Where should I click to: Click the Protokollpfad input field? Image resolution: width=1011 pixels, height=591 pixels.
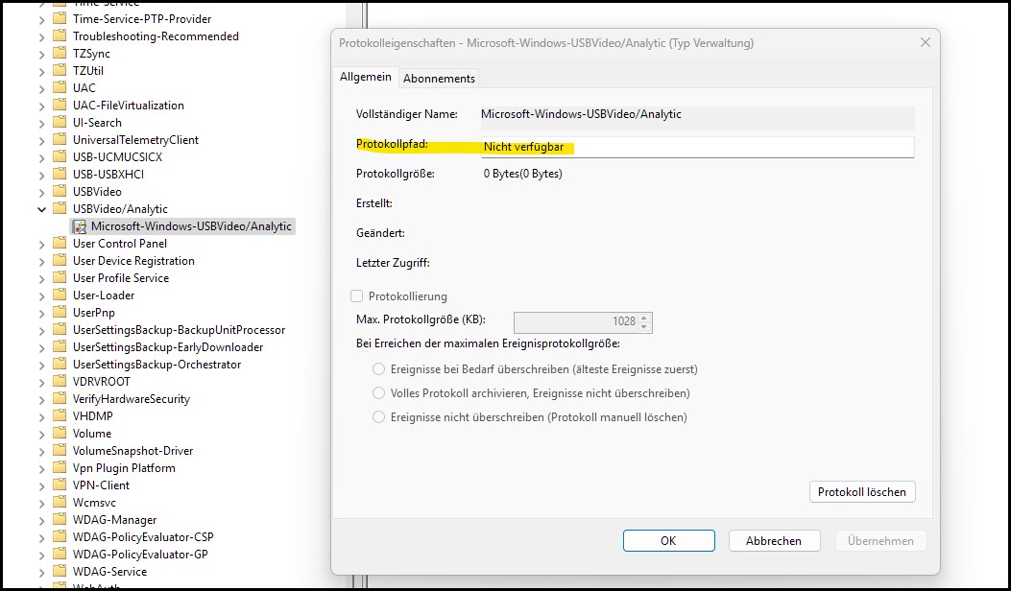click(x=697, y=147)
